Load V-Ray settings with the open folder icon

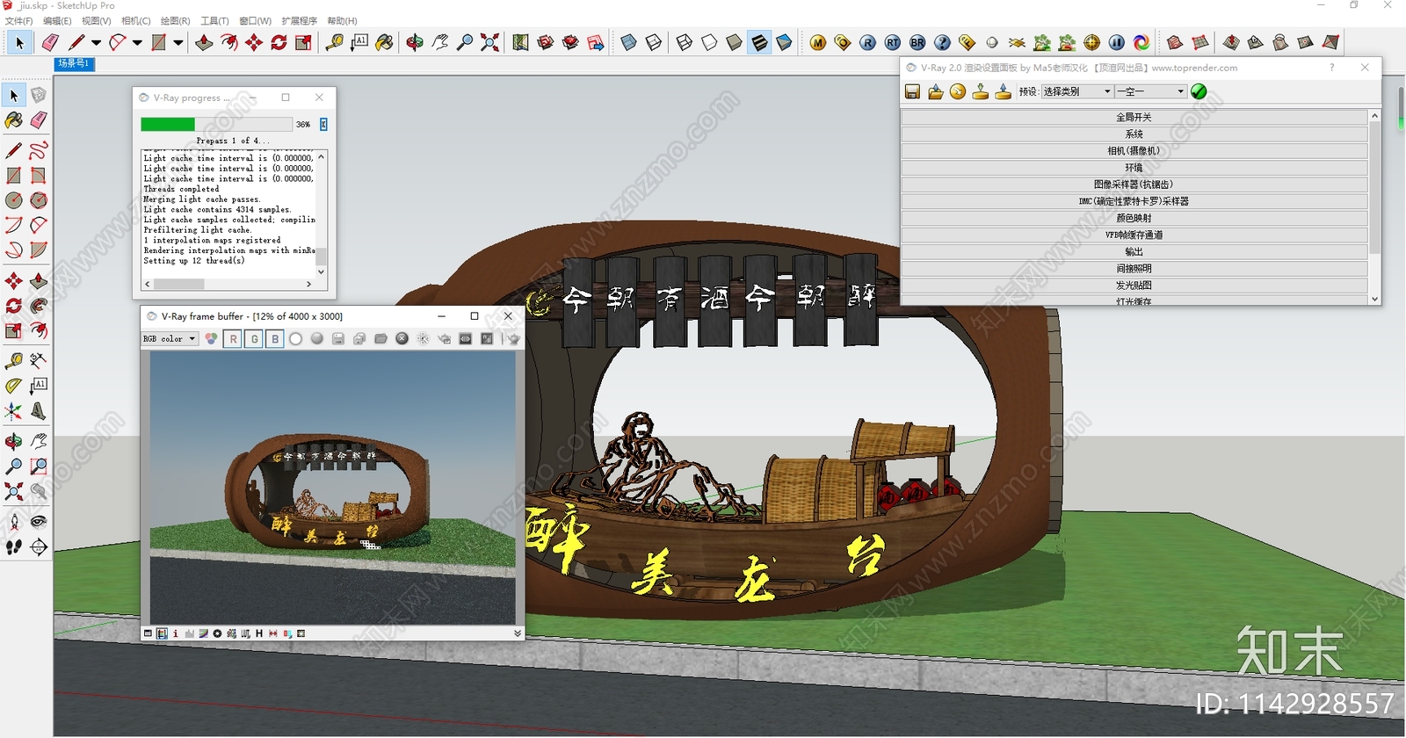click(935, 91)
